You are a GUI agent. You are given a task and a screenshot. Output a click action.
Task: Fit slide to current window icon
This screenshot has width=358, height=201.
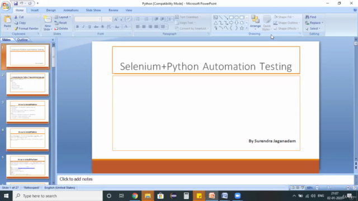[354, 188]
